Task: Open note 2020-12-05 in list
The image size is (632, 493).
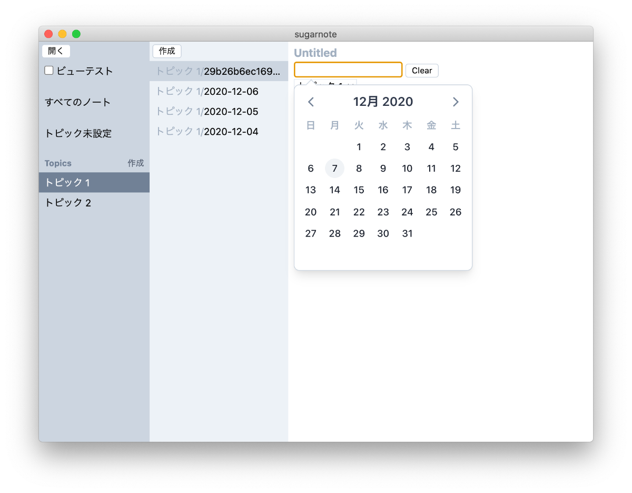Action: coord(219,112)
